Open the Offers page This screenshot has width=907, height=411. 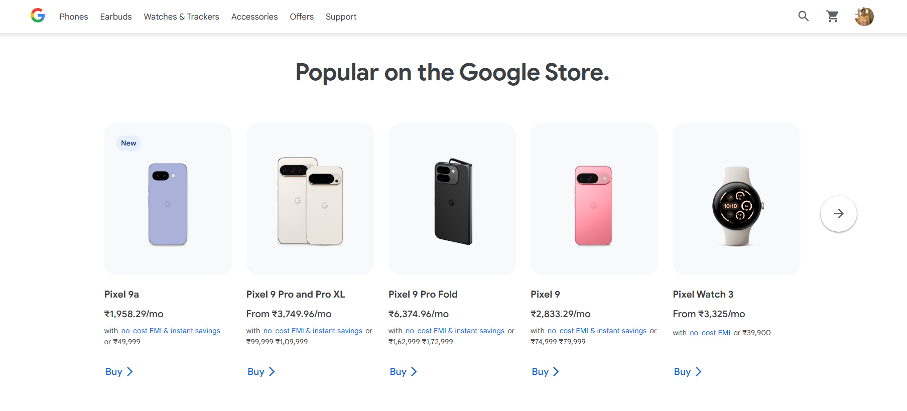click(x=301, y=17)
